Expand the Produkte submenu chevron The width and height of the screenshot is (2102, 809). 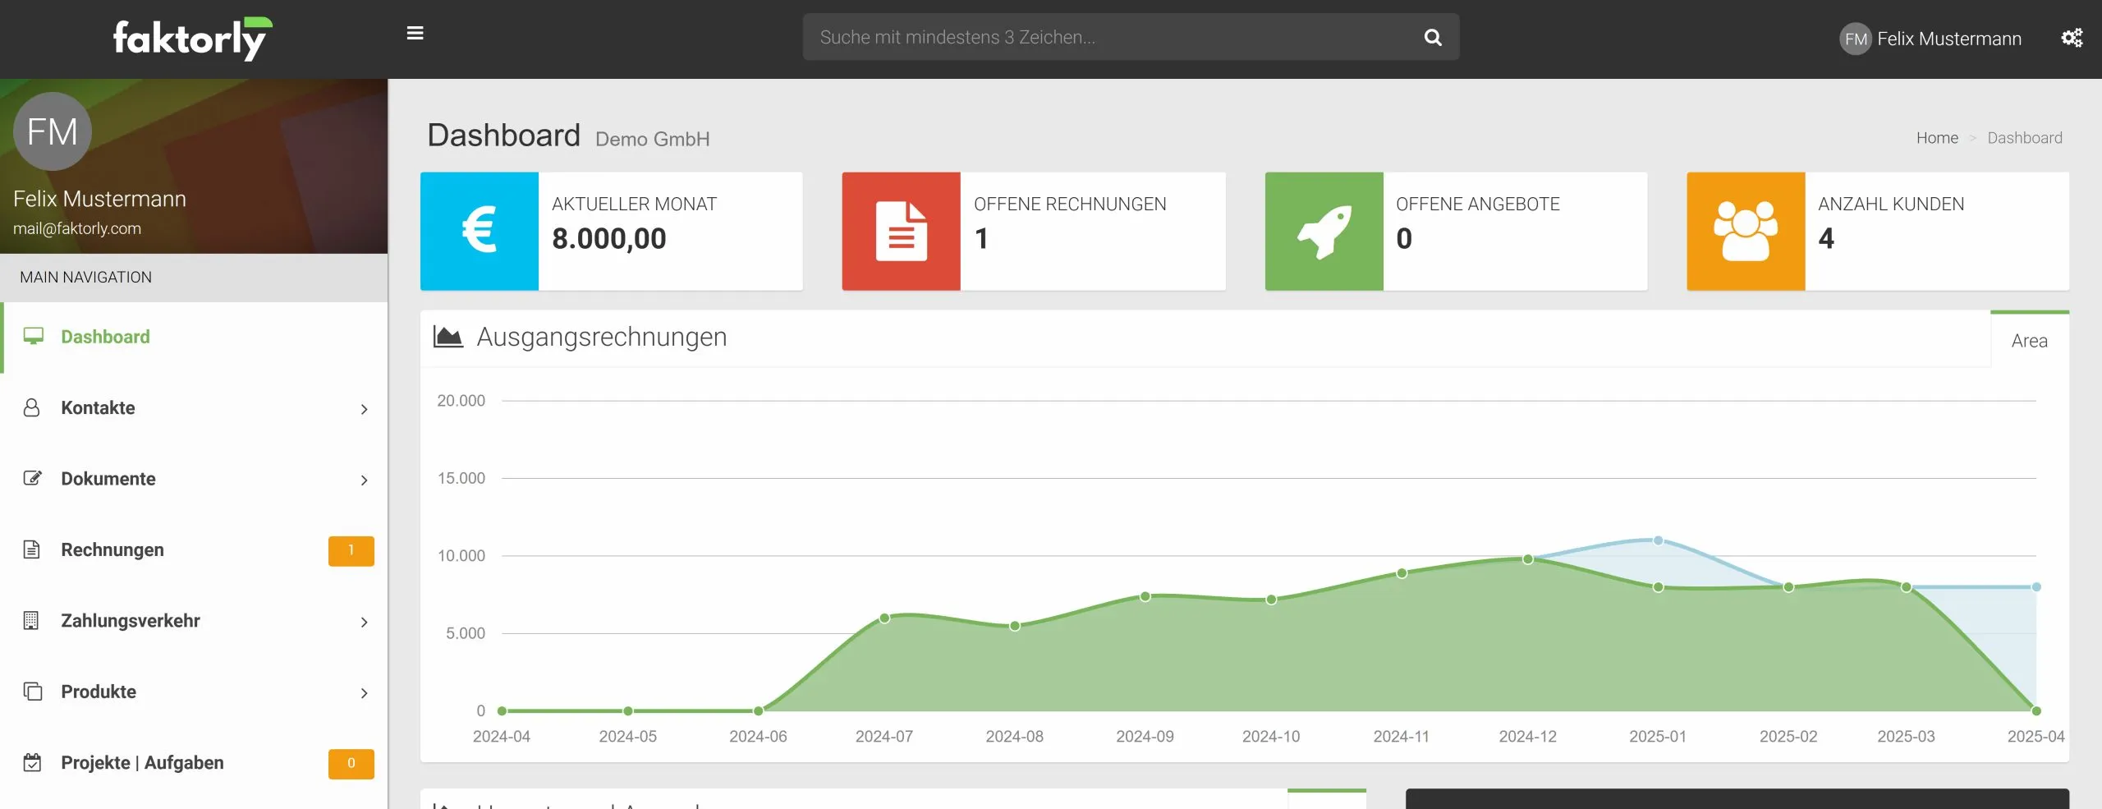(x=364, y=693)
